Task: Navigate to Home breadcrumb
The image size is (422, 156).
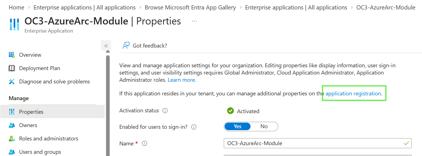Action: coord(16,8)
